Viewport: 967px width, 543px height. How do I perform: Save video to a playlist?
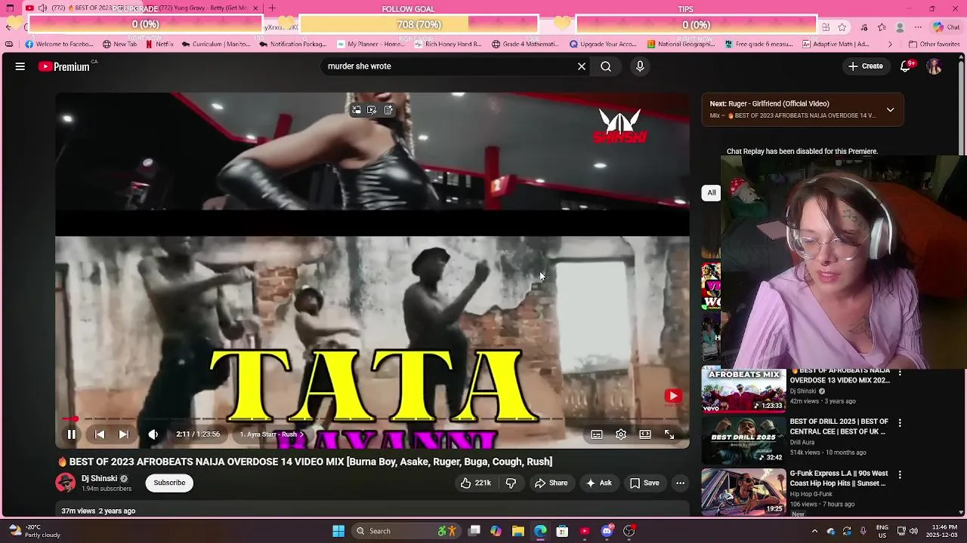coord(644,483)
